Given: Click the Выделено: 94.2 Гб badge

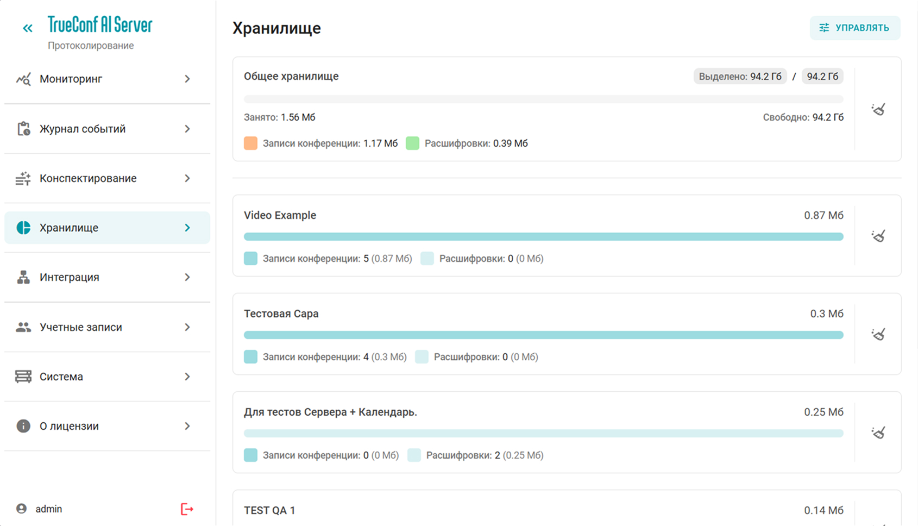Looking at the screenshot, I should coord(740,77).
